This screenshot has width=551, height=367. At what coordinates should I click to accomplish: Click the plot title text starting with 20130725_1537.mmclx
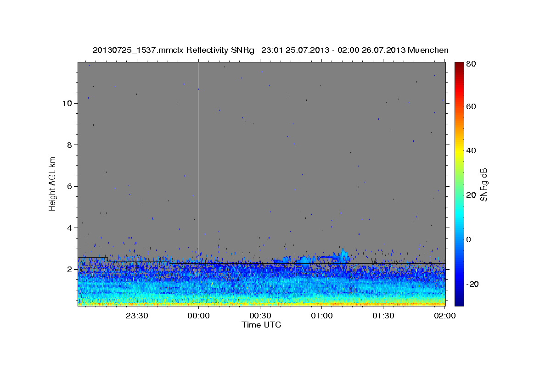point(270,50)
